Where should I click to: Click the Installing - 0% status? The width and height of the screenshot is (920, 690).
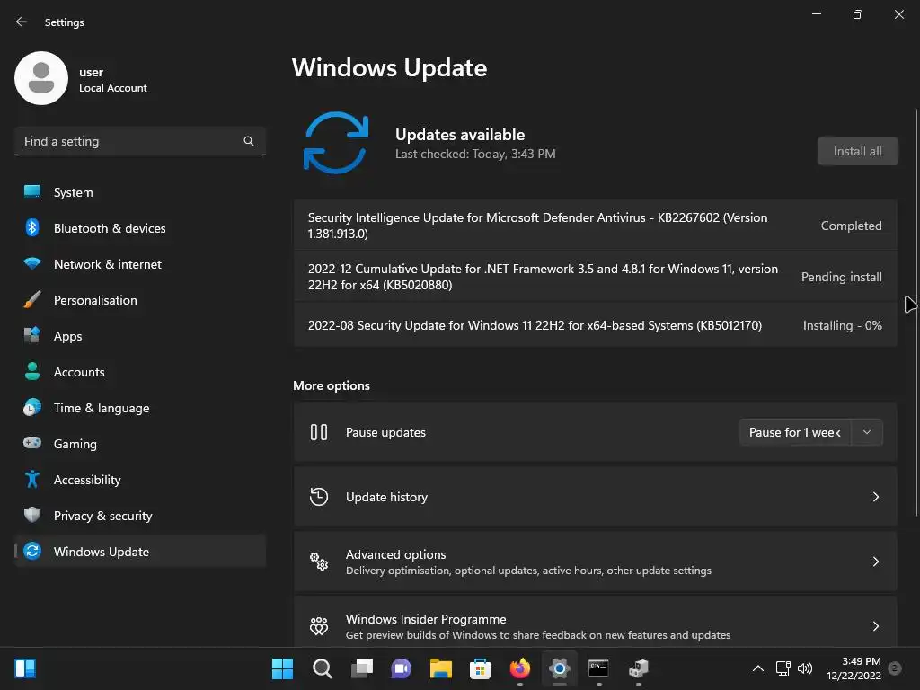tap(842, 325)
